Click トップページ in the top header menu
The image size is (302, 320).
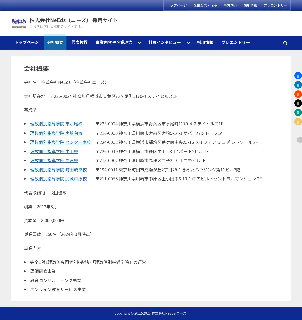[x=177, y=5]
